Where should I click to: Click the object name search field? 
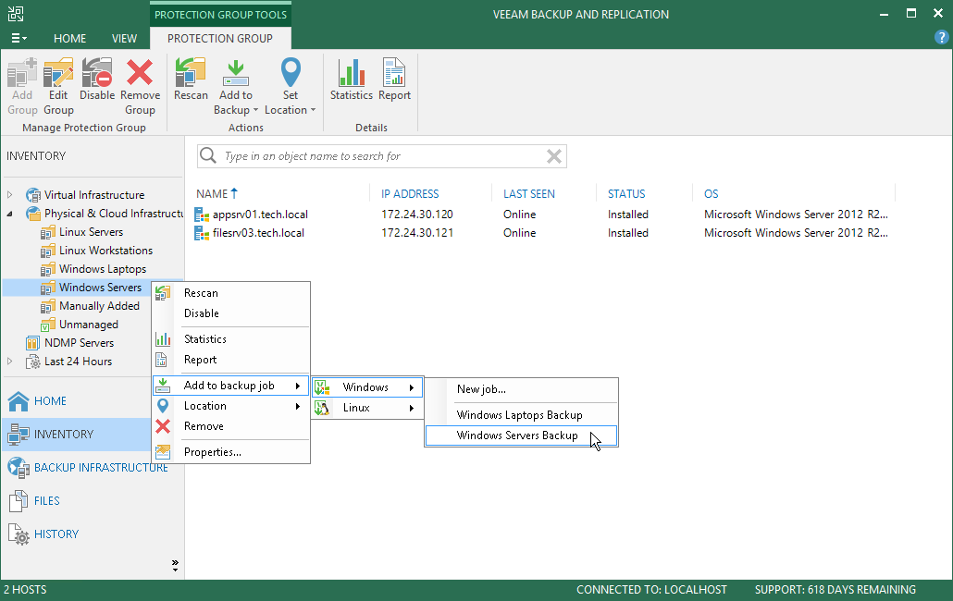(382, 156)
